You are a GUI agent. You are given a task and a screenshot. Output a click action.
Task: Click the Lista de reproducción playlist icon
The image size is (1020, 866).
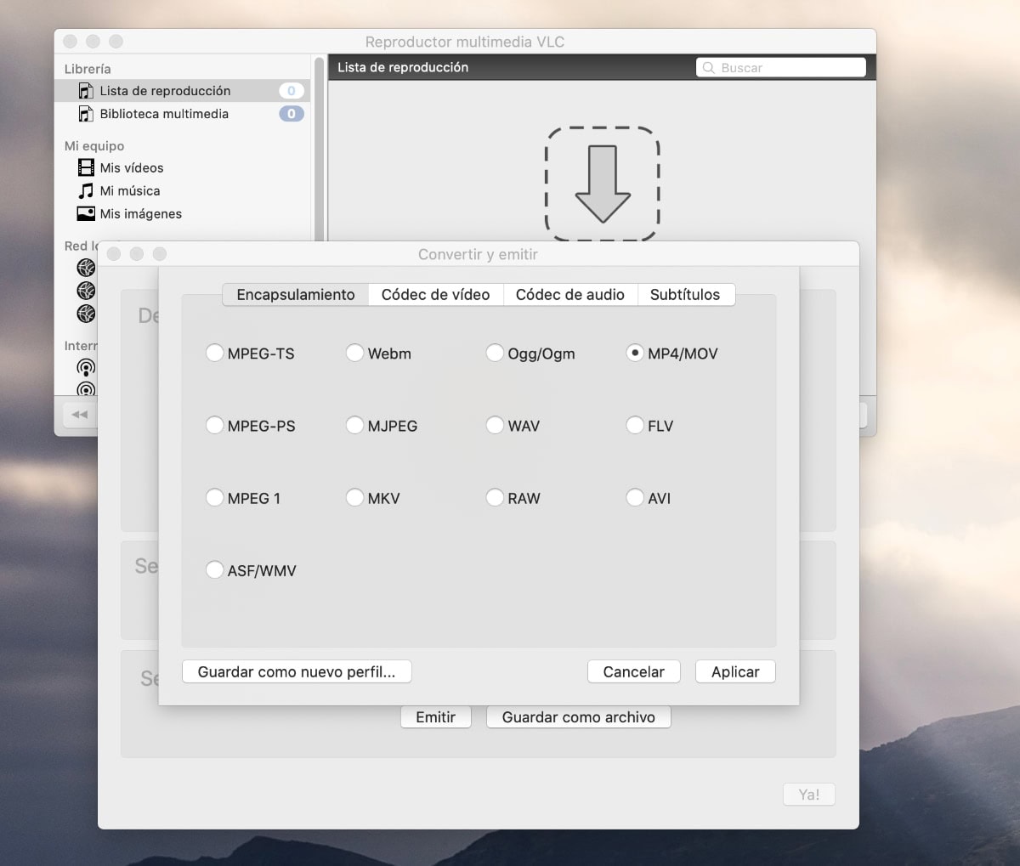click(x=86, y=91)
